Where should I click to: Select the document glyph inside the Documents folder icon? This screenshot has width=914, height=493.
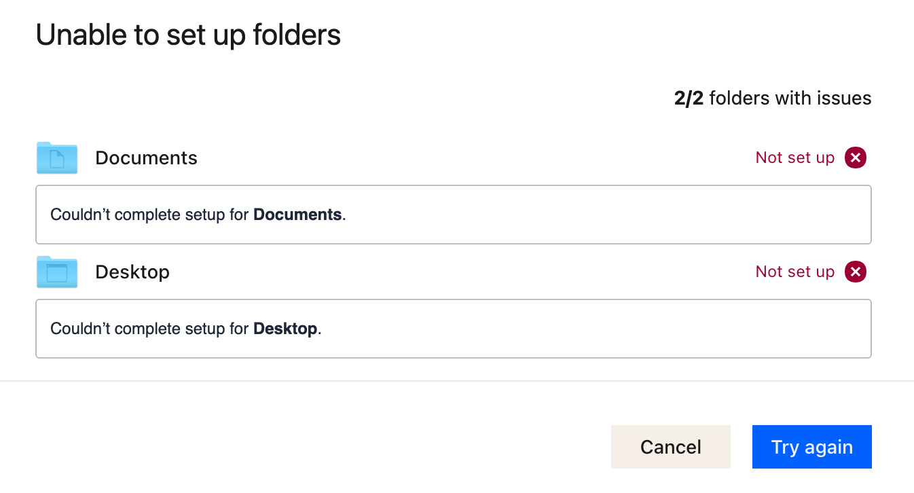pos(58,158)
